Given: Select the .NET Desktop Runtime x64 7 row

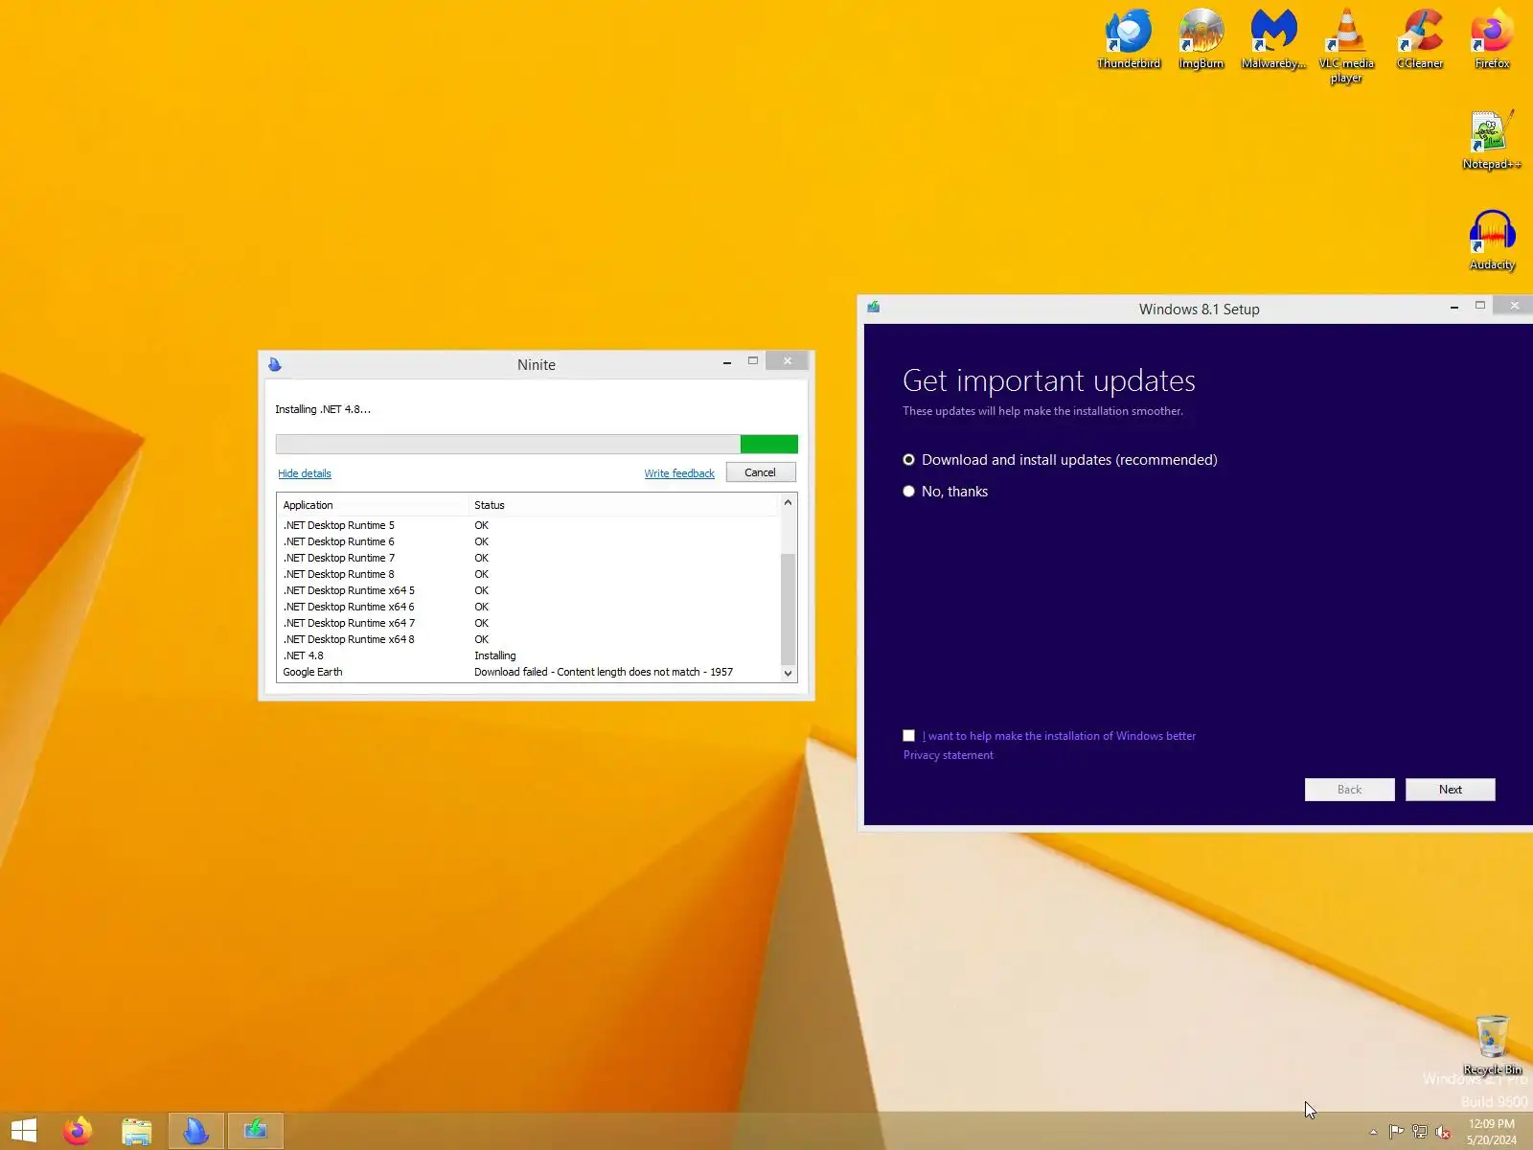Looking at the screenshot, I should [x=528, y=623].
